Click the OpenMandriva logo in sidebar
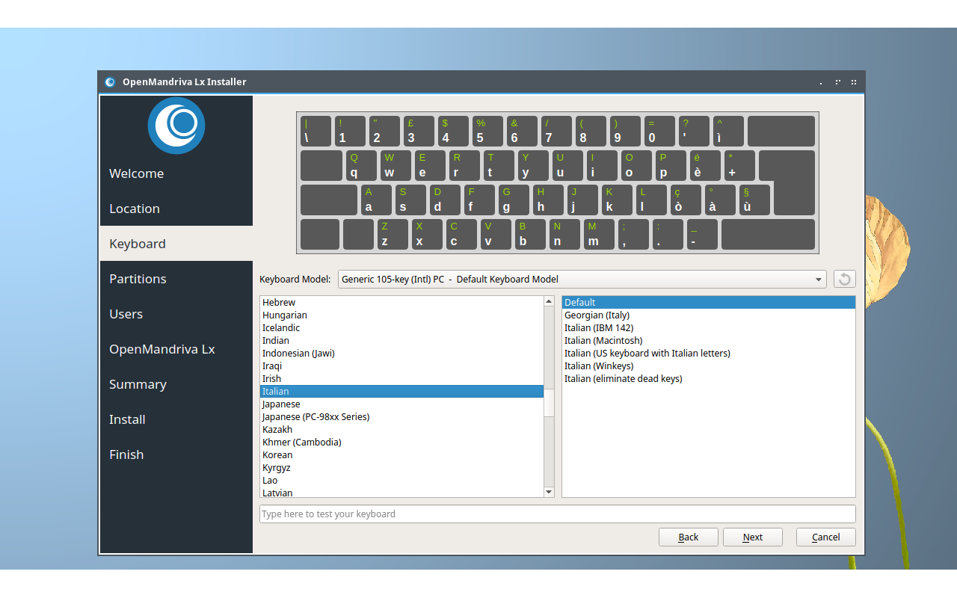The image size is (957, 598). pos(176,125)
